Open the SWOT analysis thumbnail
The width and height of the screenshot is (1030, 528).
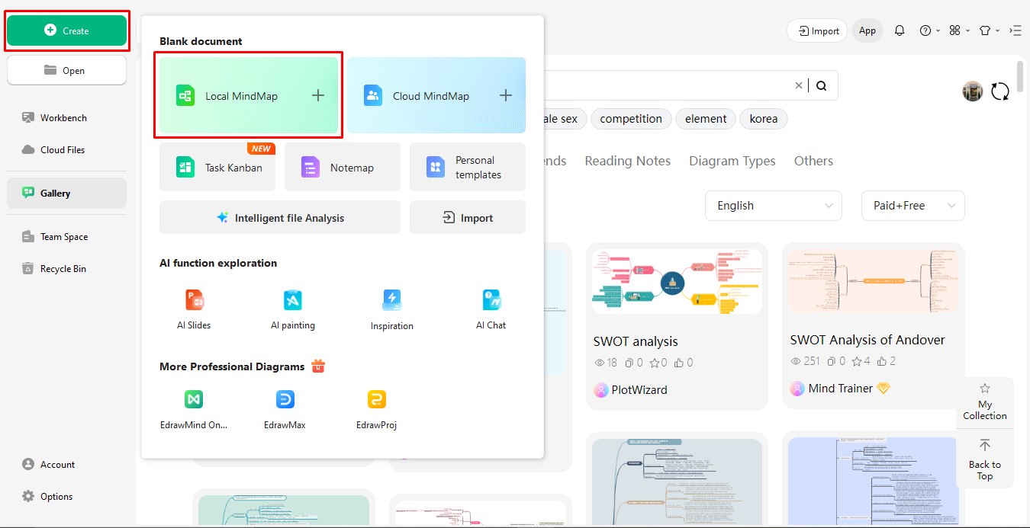(x=677, y=281)
